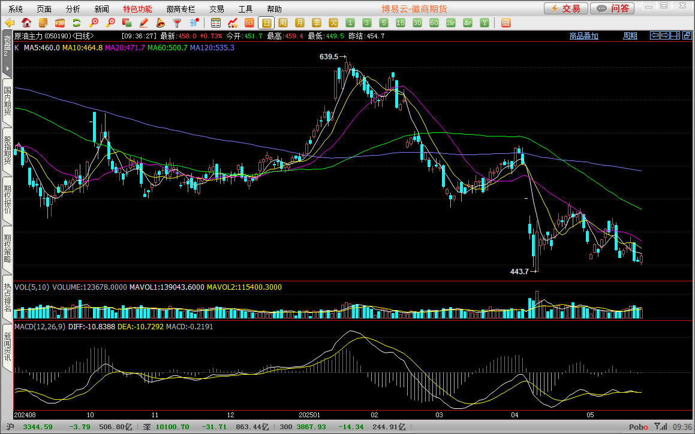Click the 问答 Q&A button
Viewport: 695px width, 434px height.
tap(612, 8)
